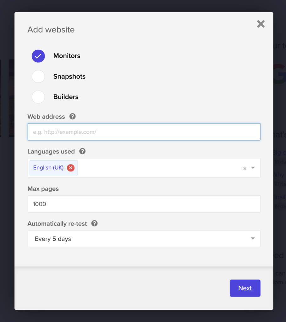The image size is (286, 322).
Task: Open the Languages used dropdown
Action: pos(157,168)
